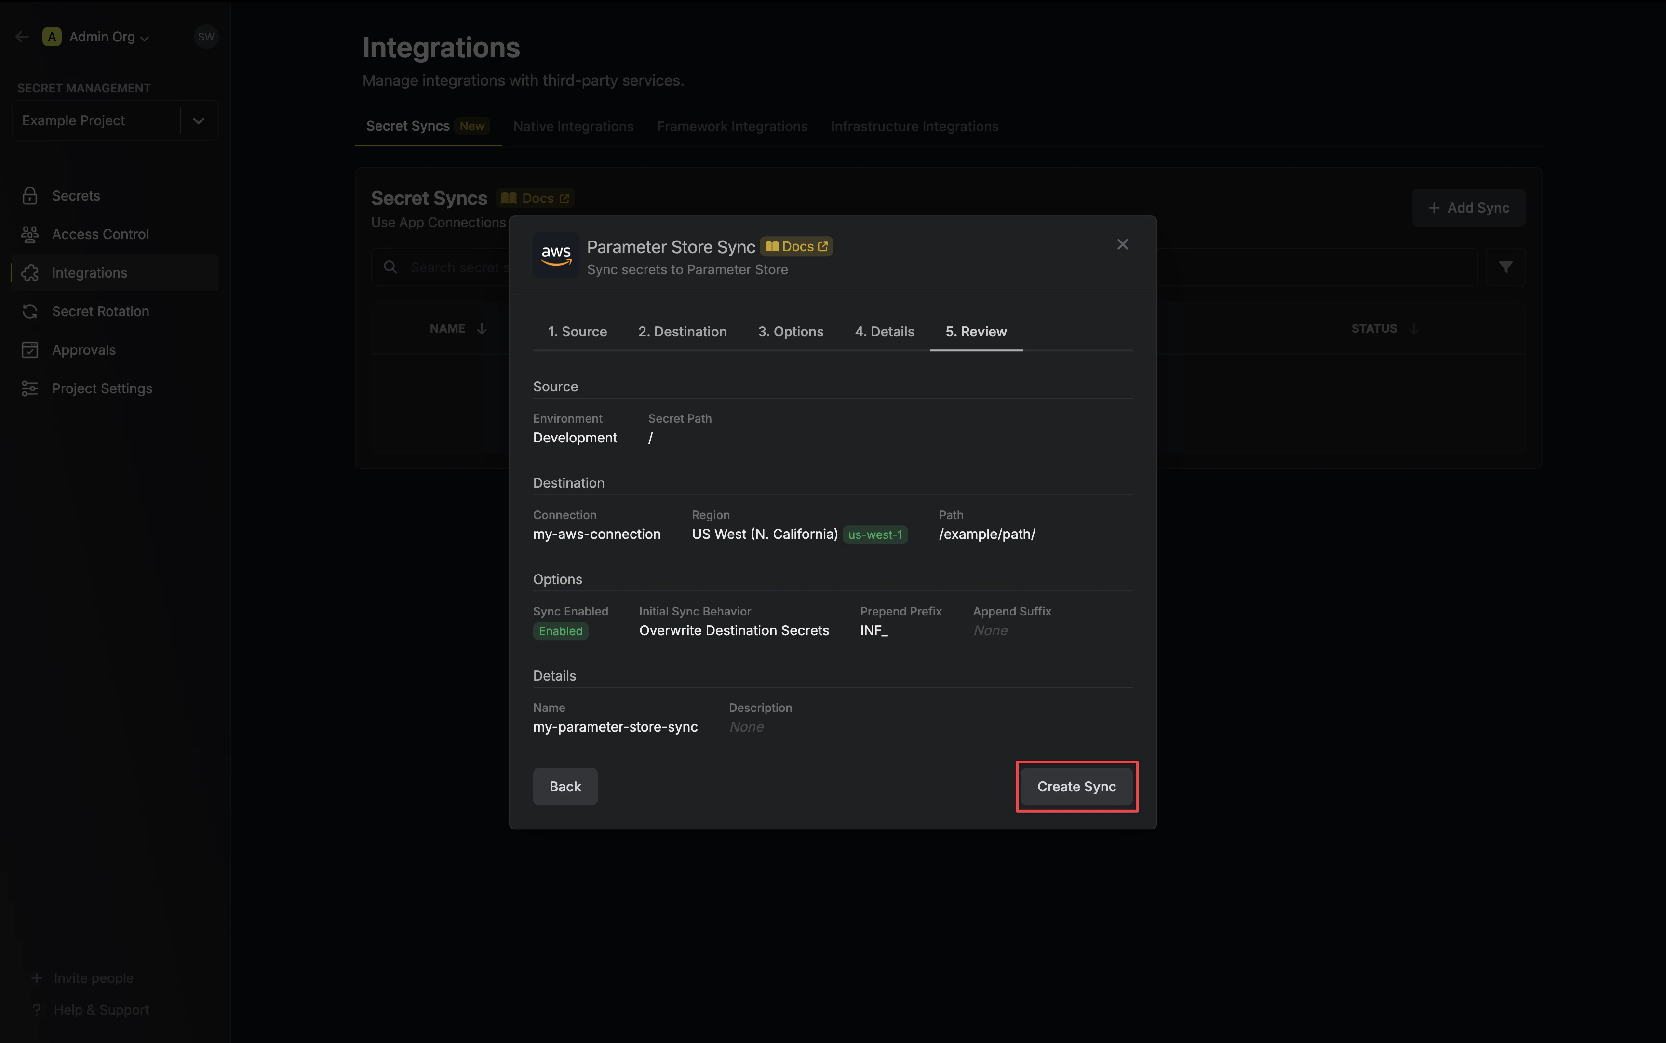Viewport: 1666px width, 1043px height.
Task: Open the Framework Integrations tab
Action: tap(732, 126)
